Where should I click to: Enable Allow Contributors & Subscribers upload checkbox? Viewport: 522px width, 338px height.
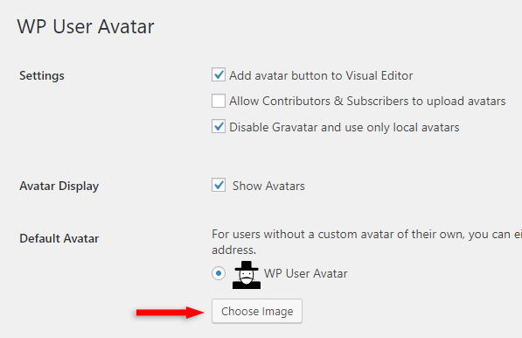pos(219,101)
